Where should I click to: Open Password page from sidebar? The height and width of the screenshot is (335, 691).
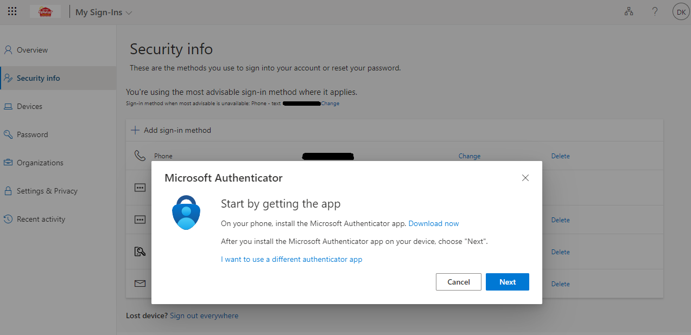pyautogui.click(x=32, y=134)
